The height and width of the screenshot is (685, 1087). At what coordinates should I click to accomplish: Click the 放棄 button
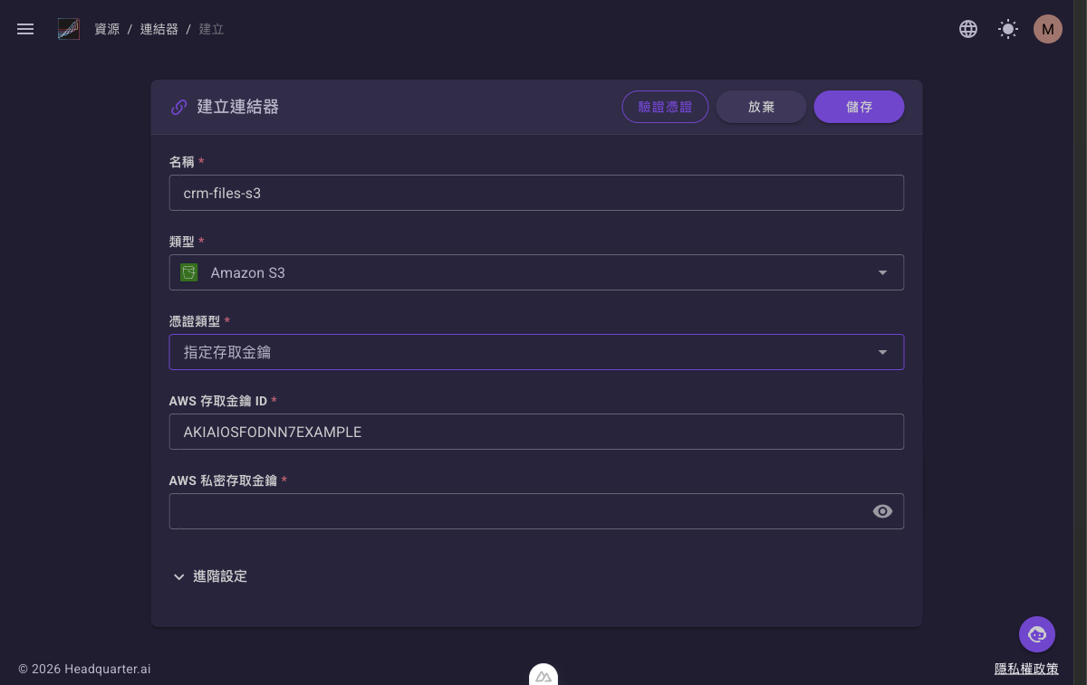coord(761,107)
